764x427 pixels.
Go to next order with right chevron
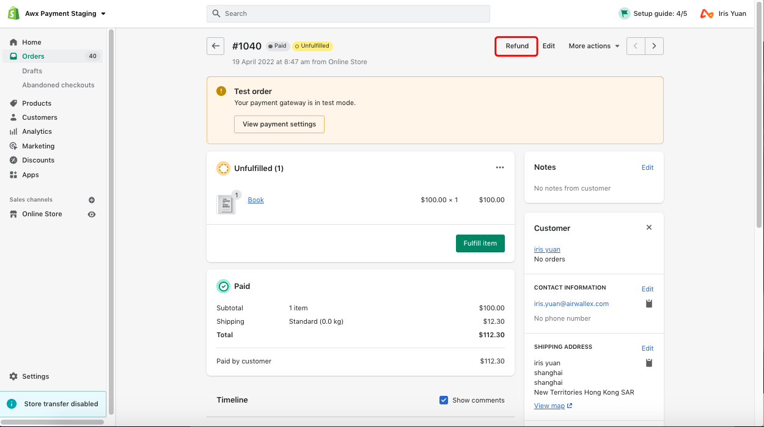(654, 46)
